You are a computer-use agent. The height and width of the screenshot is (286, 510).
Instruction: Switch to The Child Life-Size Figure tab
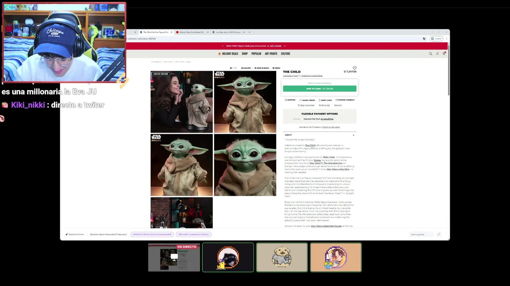[x=155, y=32]
